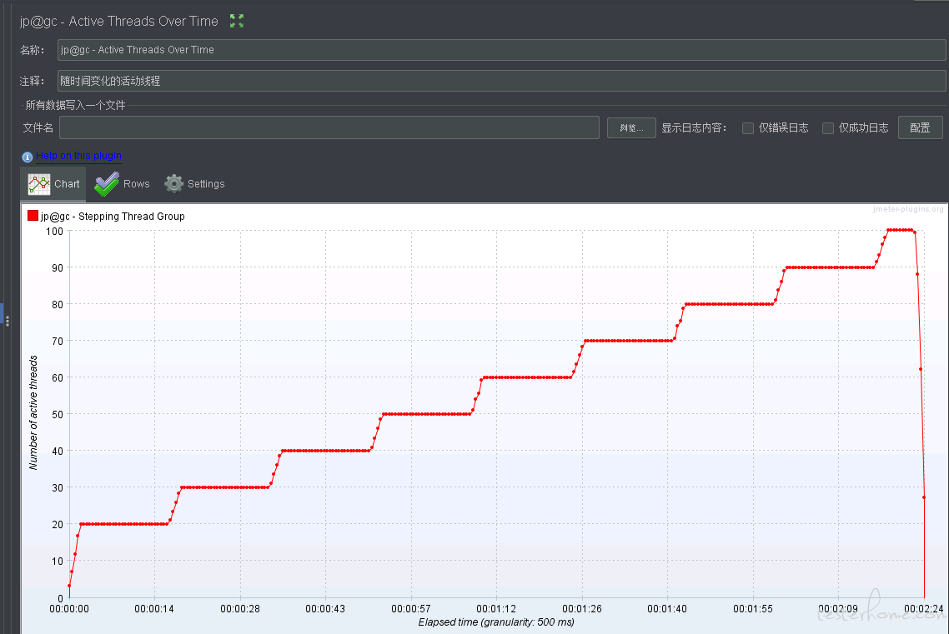The width and height of the screenshot is (949, 634).
Task: Click into the 名称 name field
Action: [501, 49]
